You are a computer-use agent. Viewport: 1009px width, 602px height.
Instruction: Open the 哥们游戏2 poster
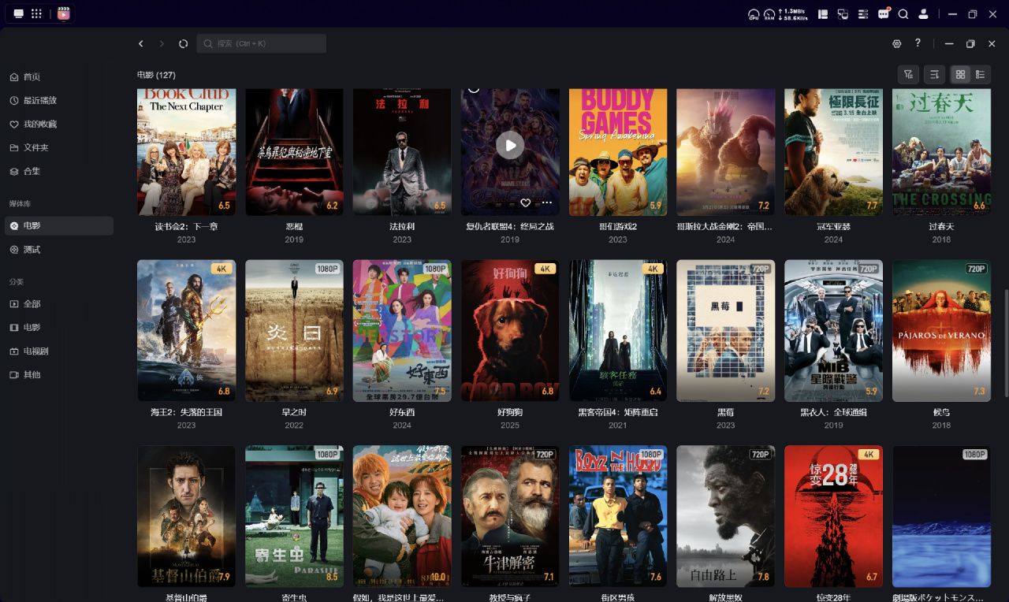click(x=618, y=152)
